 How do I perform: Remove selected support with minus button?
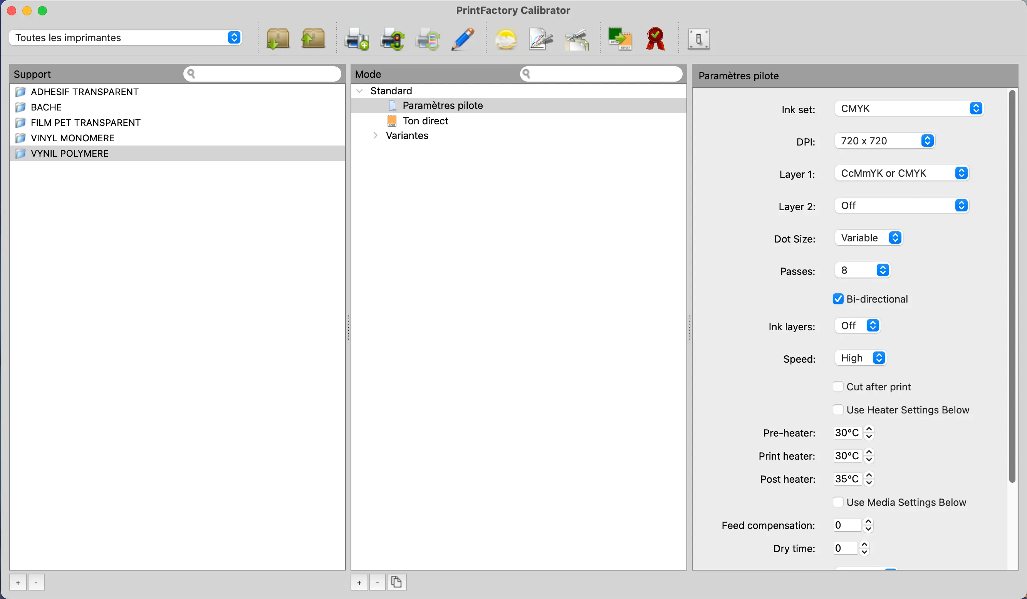pyautogui.click(x=36, y=582)
